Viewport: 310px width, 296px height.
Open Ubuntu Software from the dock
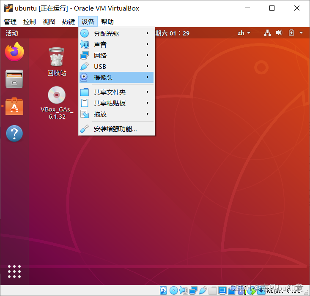(x=14, y=106)
